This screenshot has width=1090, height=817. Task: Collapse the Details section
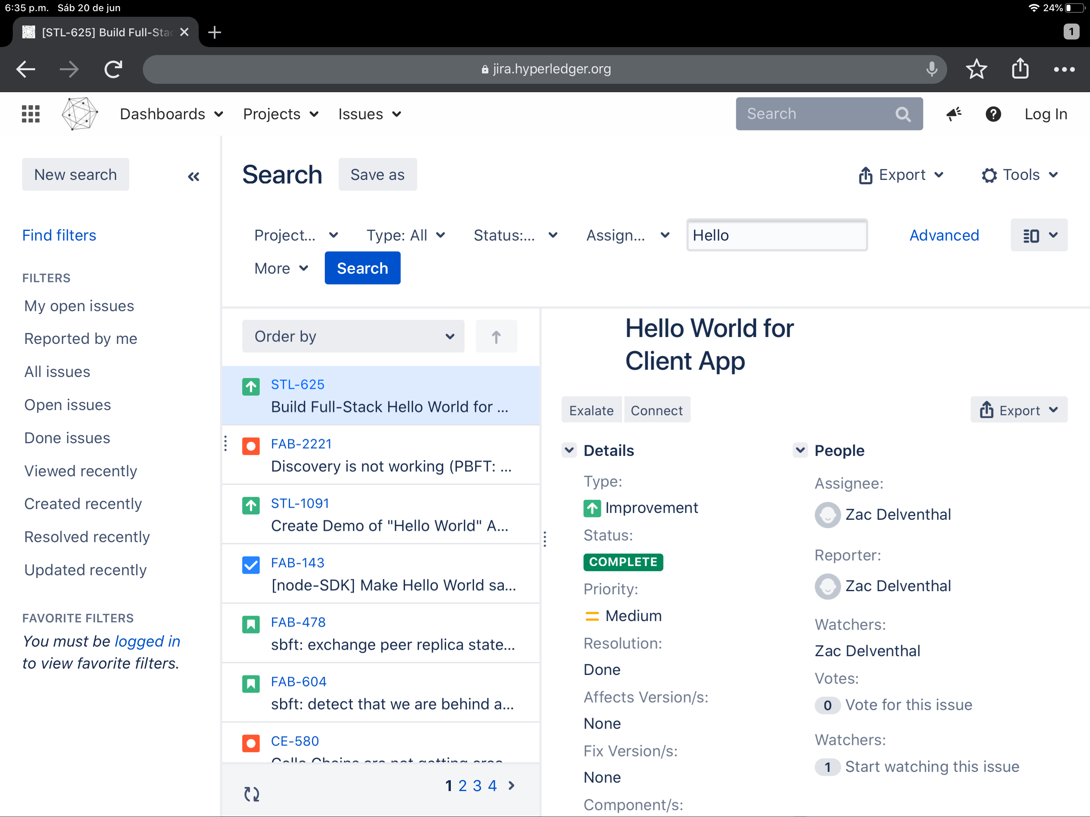569,450
